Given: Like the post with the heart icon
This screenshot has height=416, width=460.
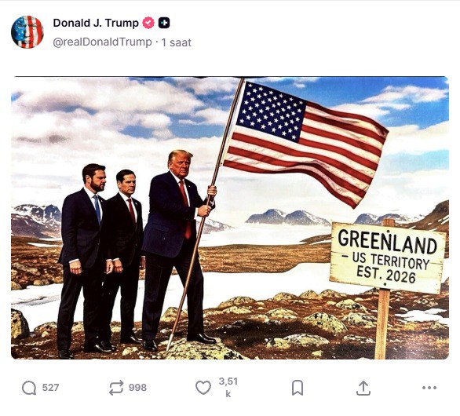Looking at the screenshot, I should [203, 388].
